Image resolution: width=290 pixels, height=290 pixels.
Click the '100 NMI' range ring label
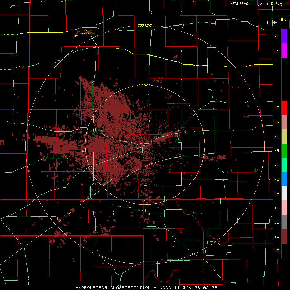point(145,25)
